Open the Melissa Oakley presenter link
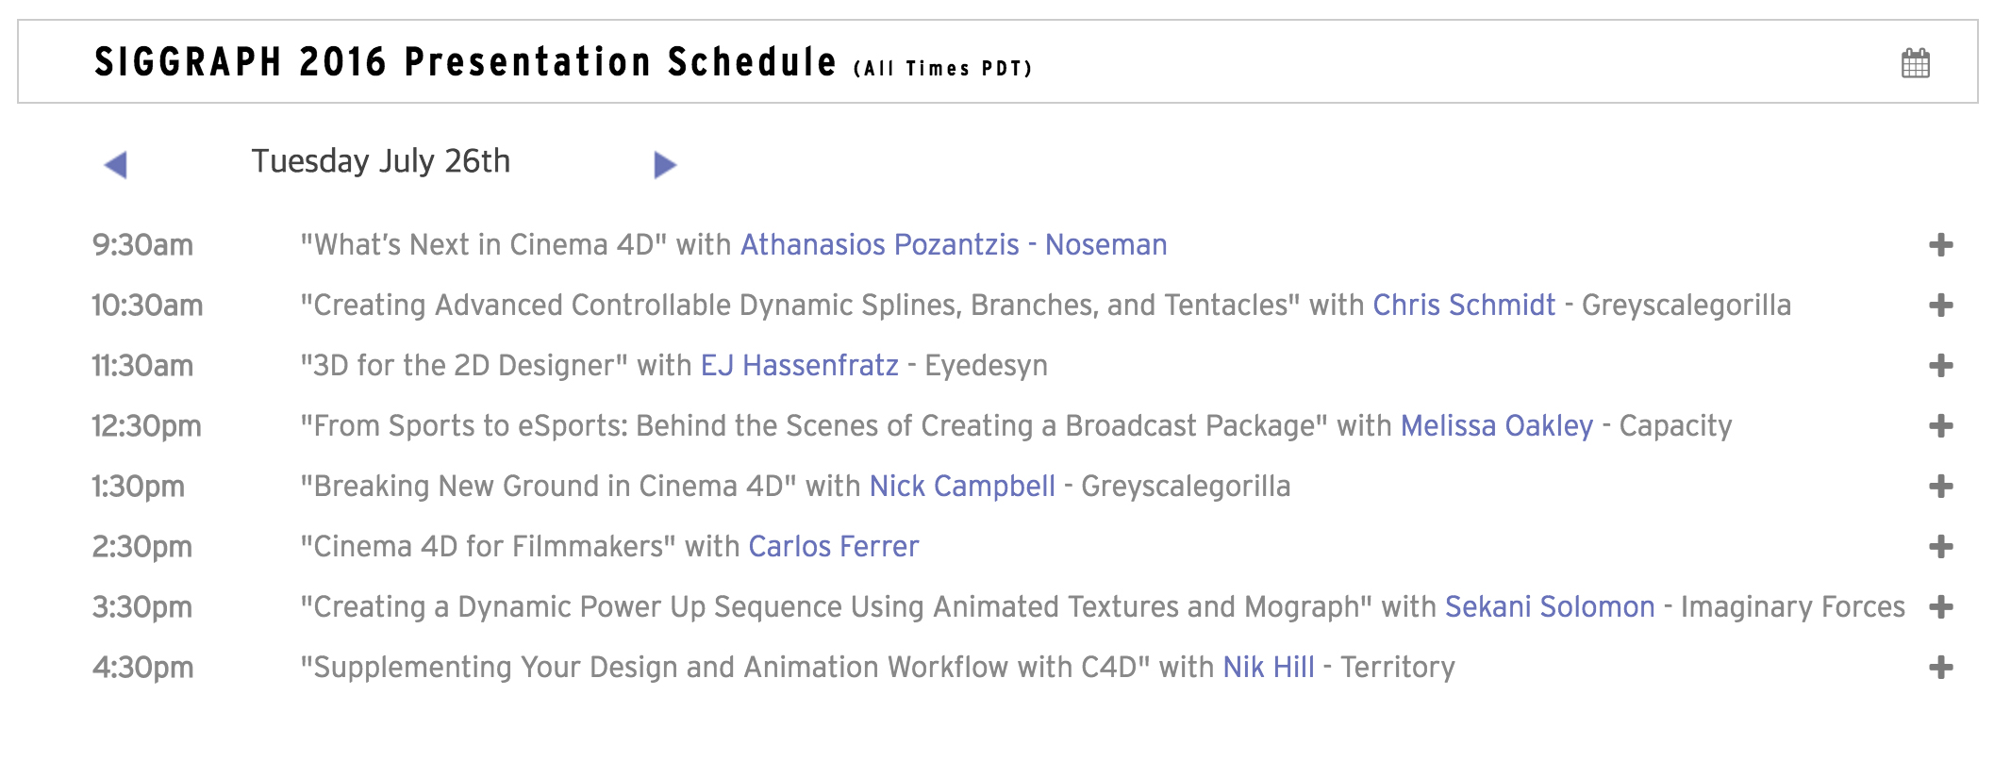The width and height of the screenshot is (1994, 761). coord(1497,426)
